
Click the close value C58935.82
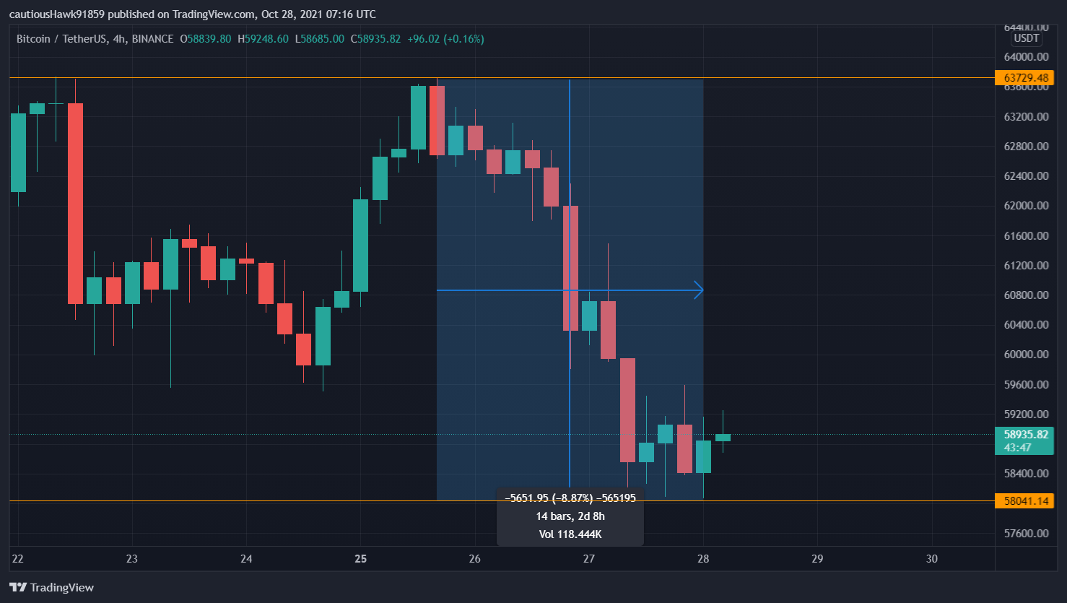[x=377, y=39]
